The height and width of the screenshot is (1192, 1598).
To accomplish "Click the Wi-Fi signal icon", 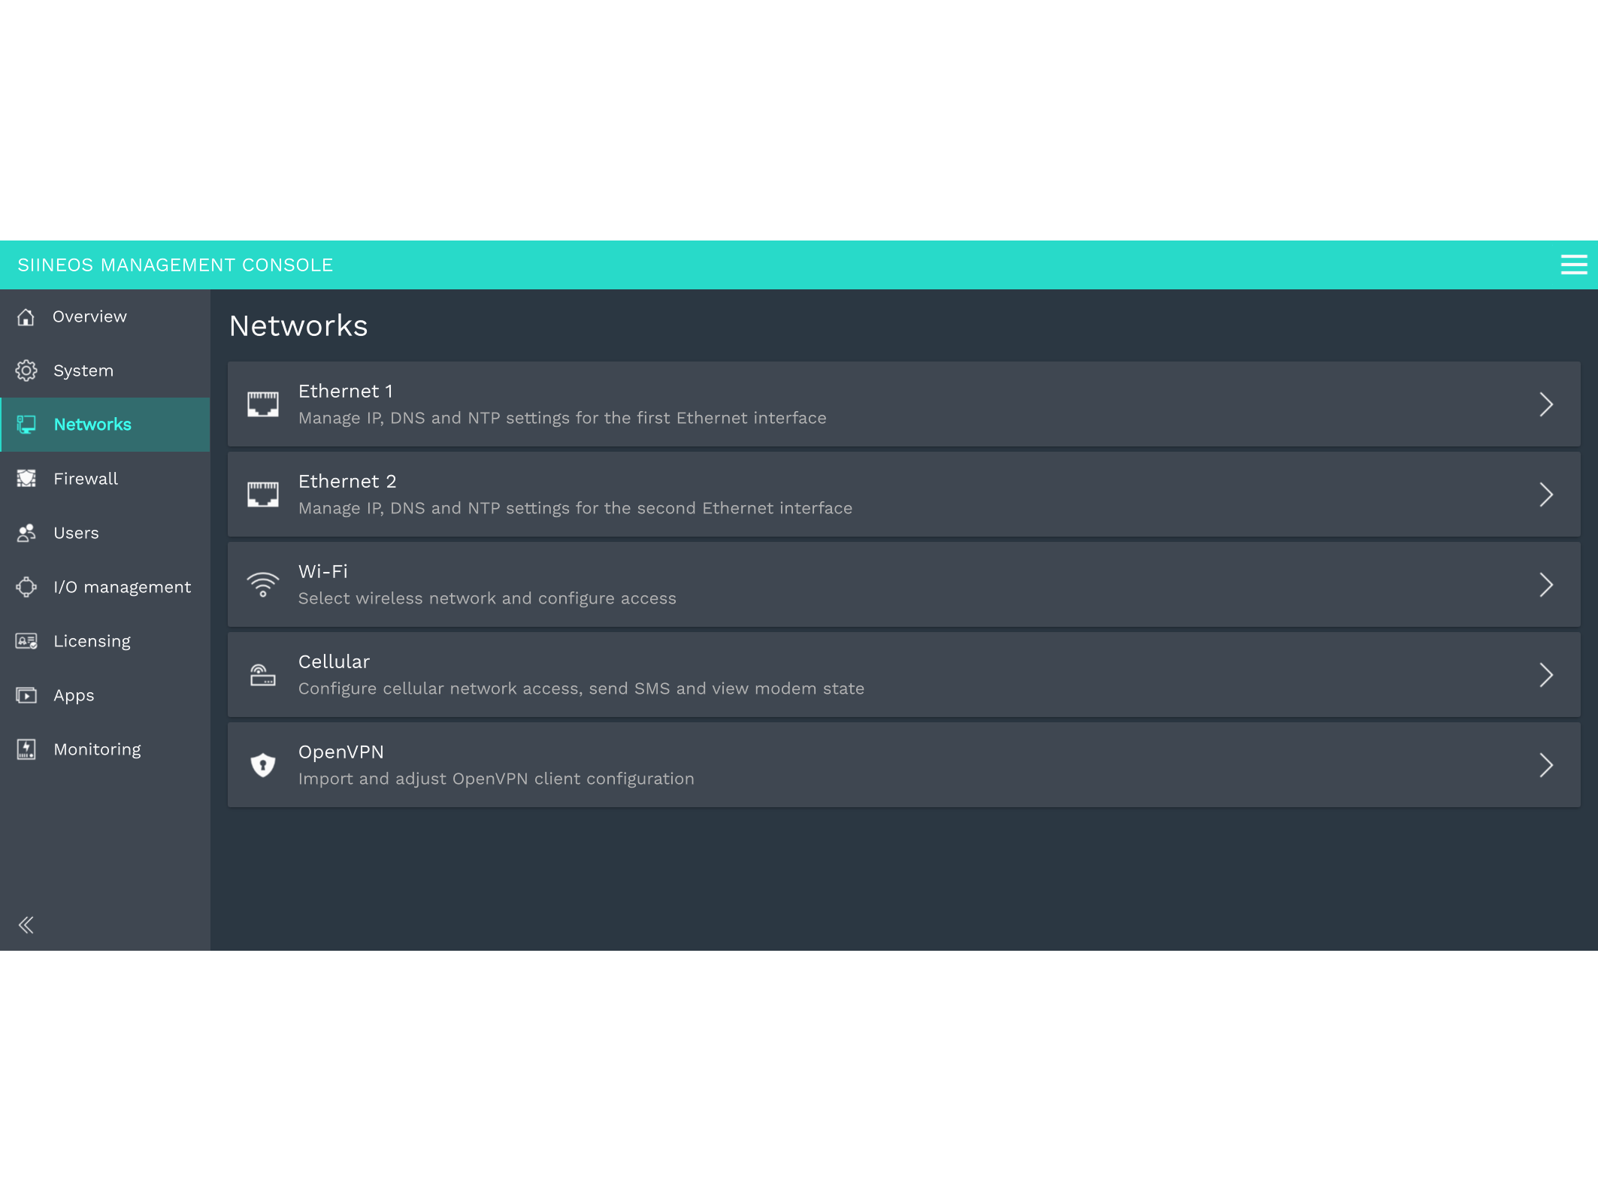I will [x=263, y=585].
